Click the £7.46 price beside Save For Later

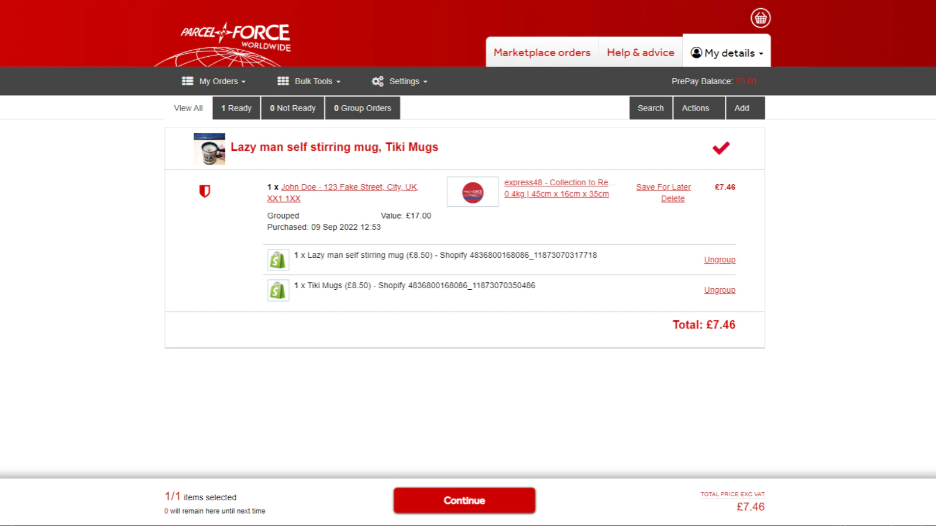725,187
